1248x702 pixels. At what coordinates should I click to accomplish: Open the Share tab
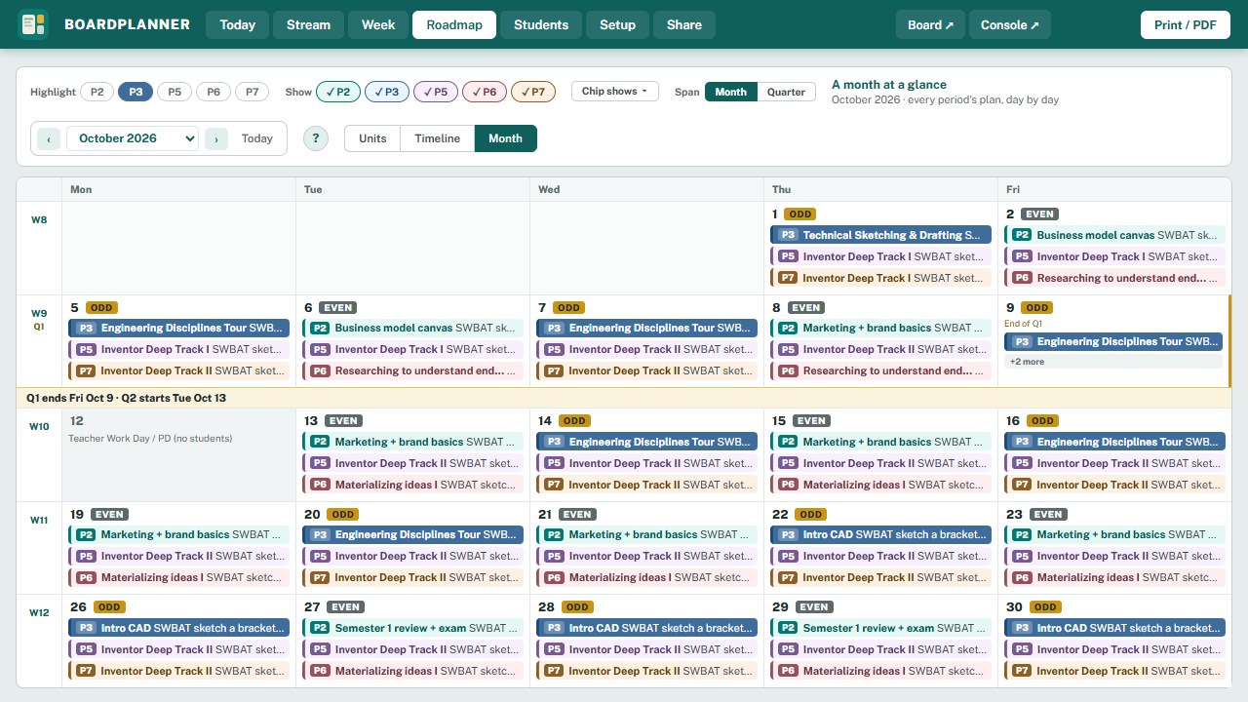[684, 24]
